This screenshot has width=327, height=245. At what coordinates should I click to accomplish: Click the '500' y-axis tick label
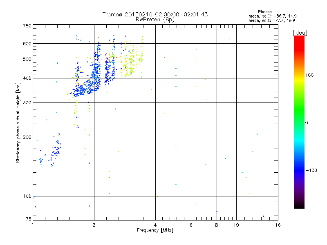pyautogui.click(x=27, y=59)
